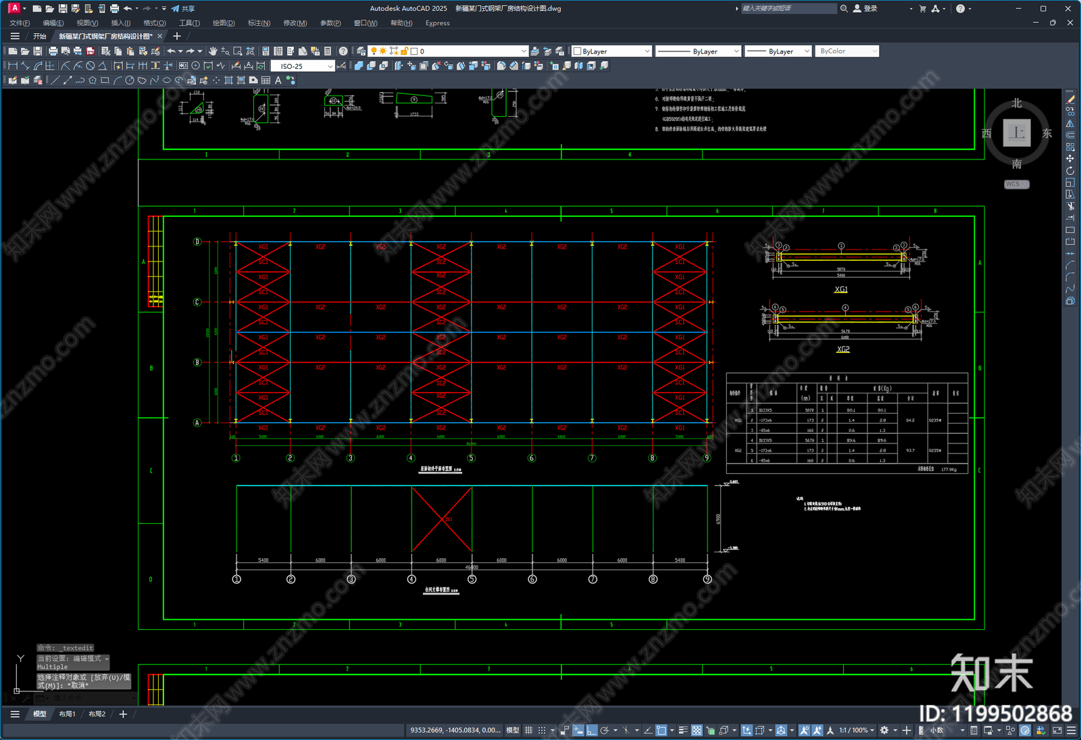
Task: Open the lineweight ByLayer dropdown
Action: (778, 51)
